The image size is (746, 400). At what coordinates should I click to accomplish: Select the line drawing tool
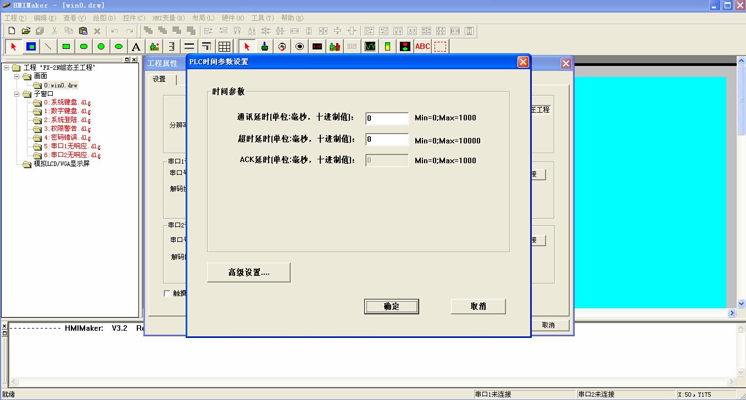coord(48,47)
